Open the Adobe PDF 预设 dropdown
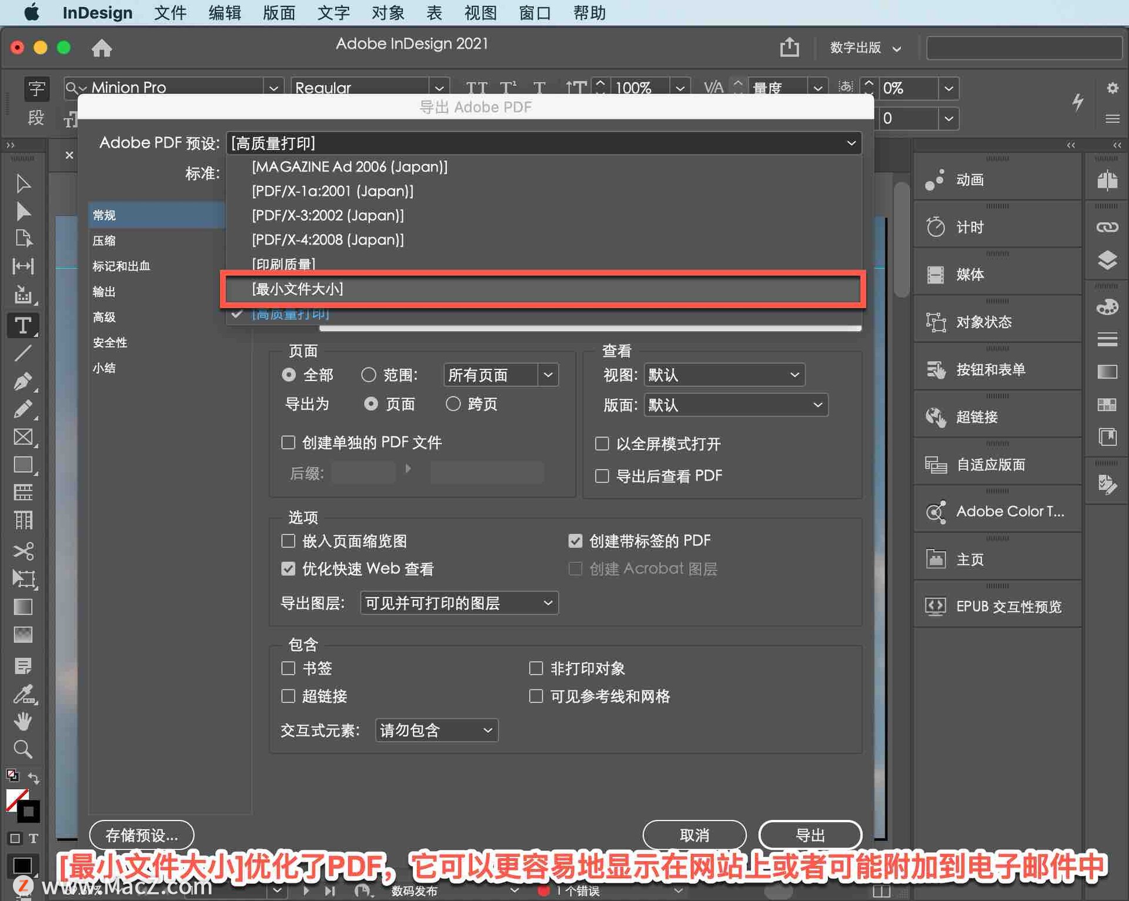Viewport: 1129px width, 901px height. click(544, 143)
